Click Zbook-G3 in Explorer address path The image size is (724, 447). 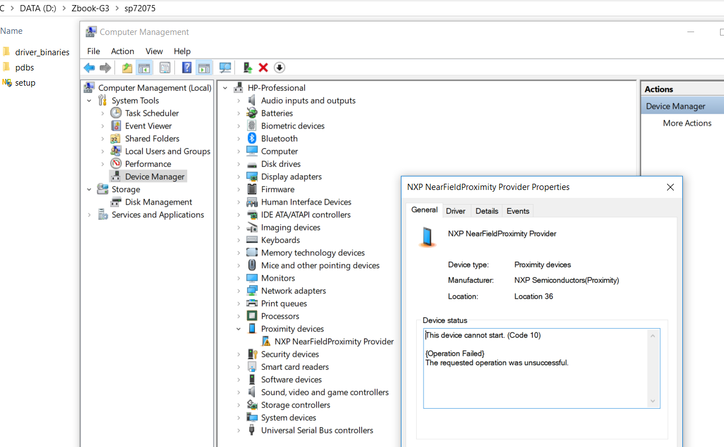tap(91, 8)
